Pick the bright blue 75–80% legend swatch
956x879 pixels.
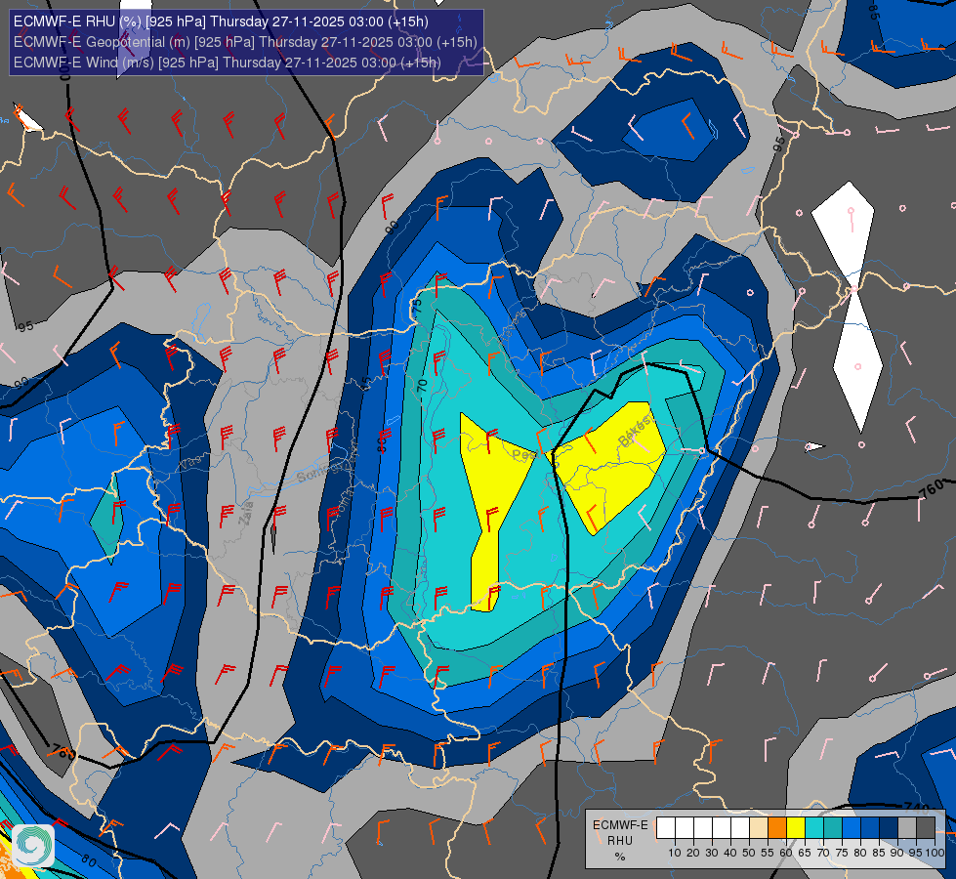tap(852, 828)
